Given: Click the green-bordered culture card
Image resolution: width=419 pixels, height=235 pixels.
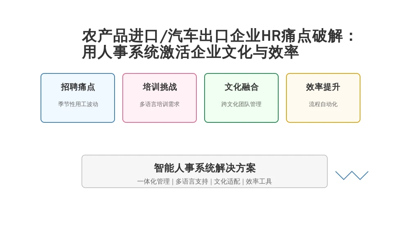Looking at the screenshot, I should pos(241,114).
